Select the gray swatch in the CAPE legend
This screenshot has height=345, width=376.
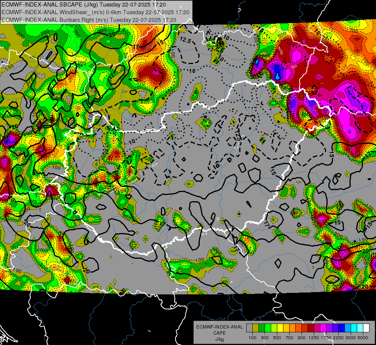click(x=249, y=328)
